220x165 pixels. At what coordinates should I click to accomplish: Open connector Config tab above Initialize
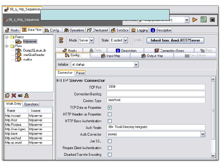point(73,55)
